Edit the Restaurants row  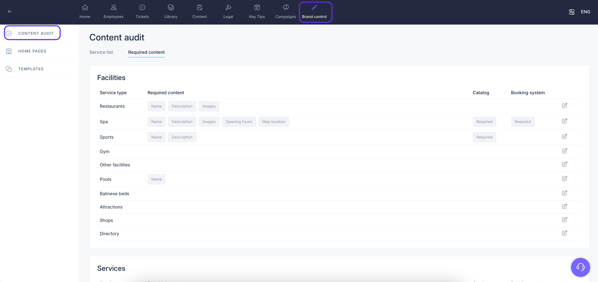click(564, 106)
